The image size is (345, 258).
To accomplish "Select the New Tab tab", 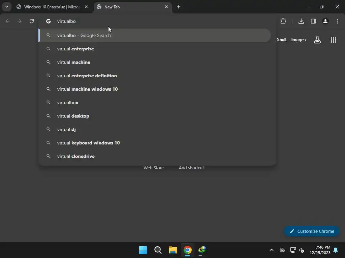I will point(132,7).
